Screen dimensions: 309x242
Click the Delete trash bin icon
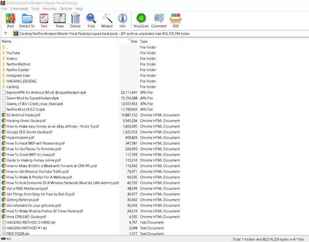tap(75, 18)
